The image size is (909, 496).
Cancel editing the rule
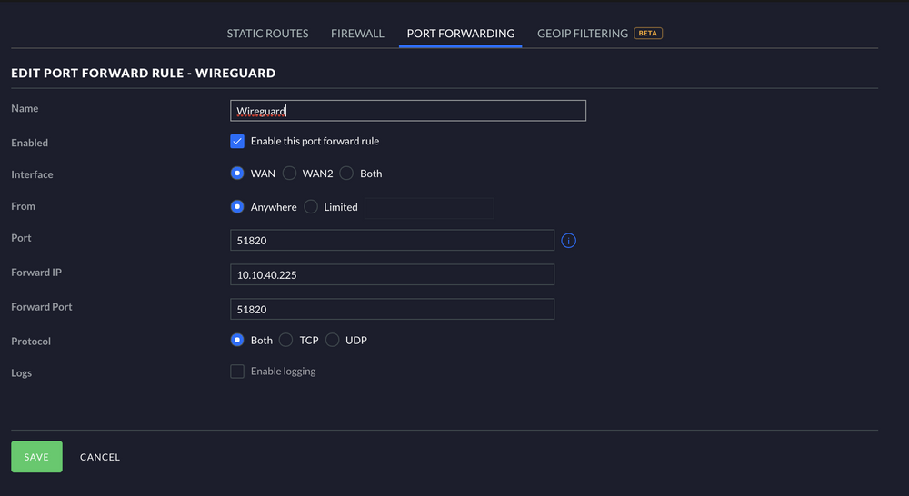(100, 457)
